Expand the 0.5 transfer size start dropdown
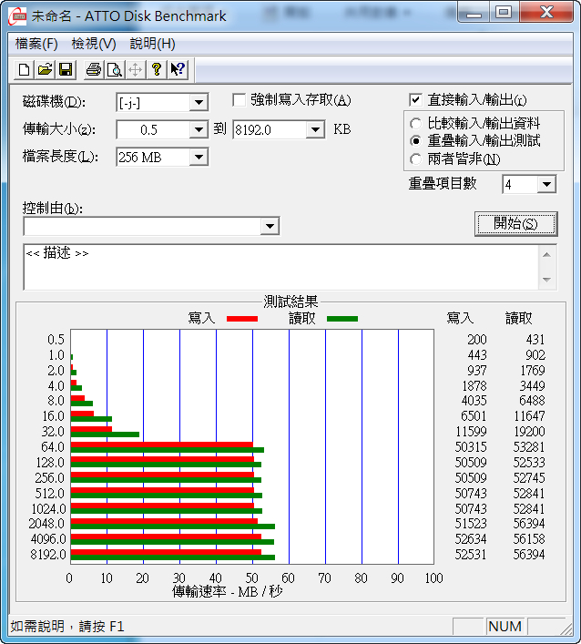 (x=199, y=129)
